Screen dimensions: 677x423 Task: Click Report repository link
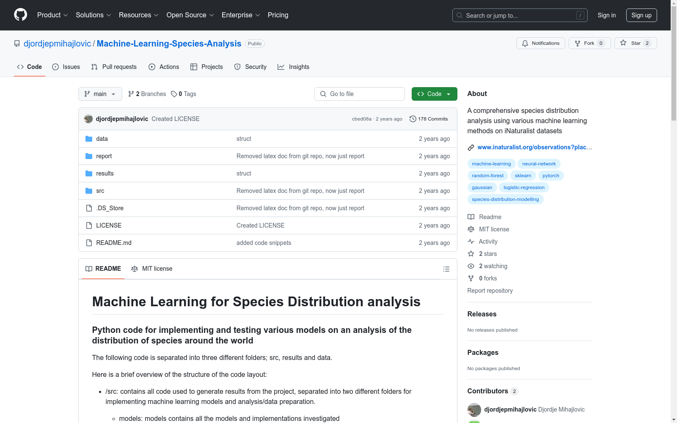click(490, 291)
